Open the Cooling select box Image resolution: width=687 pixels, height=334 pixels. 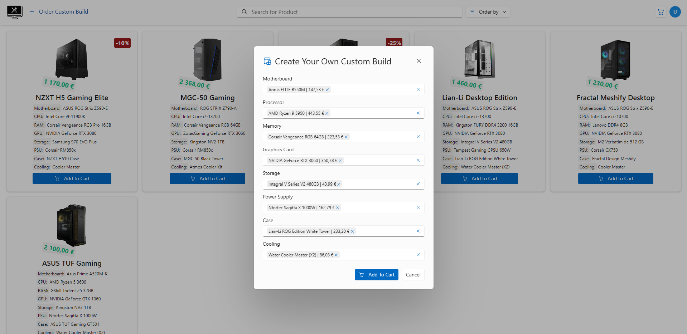click(x=343, y=255)
